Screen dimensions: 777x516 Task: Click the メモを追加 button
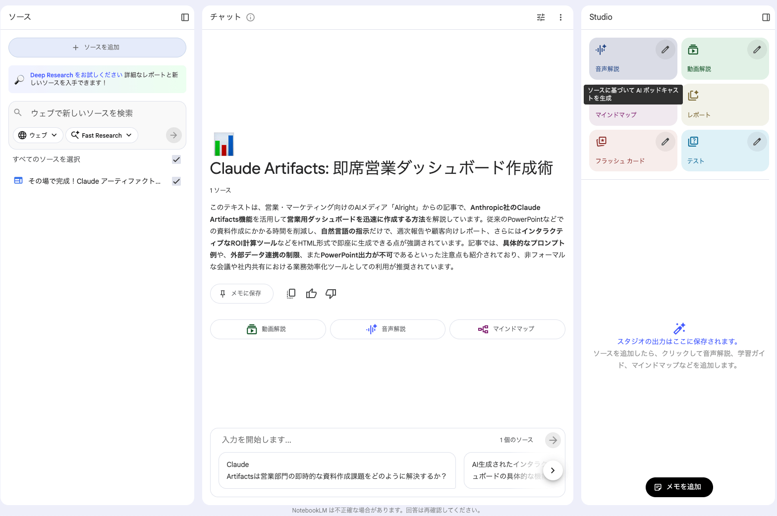point(679,487)
